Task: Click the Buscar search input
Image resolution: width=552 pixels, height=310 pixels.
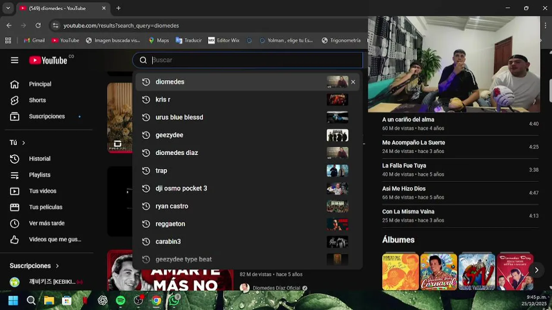Action: (x=256, y=60)
